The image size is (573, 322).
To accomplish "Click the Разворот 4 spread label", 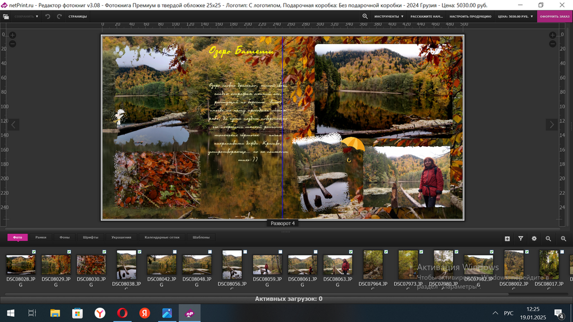I will coord(282,223).
